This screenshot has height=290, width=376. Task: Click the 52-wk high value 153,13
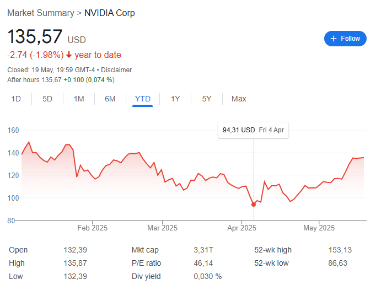click(x=340, y=250)
